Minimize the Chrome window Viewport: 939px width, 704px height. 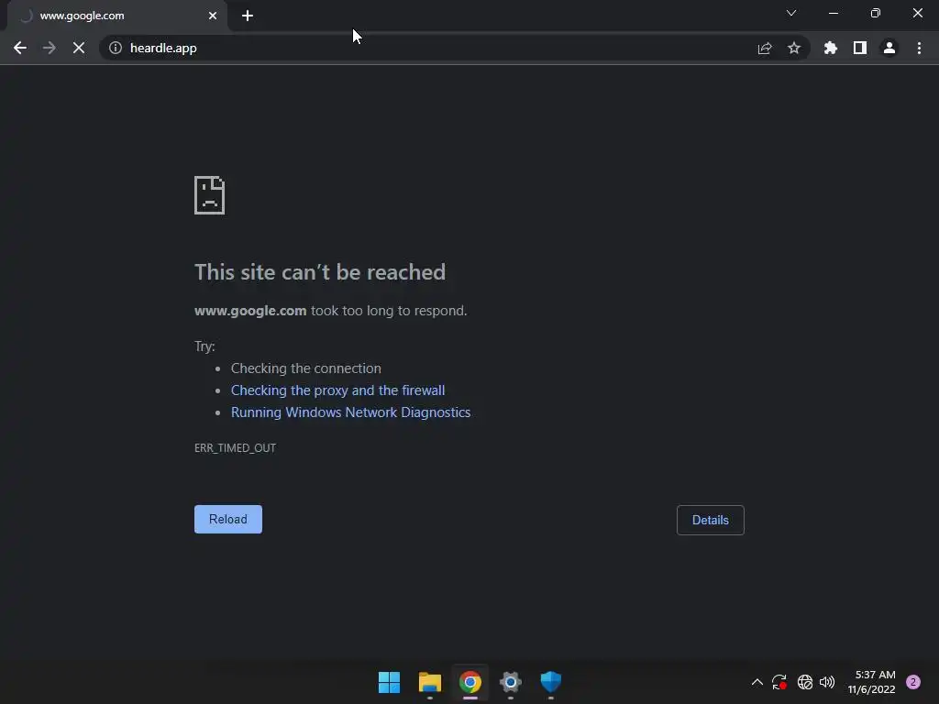pyautogui.click(x=833, y=13)
